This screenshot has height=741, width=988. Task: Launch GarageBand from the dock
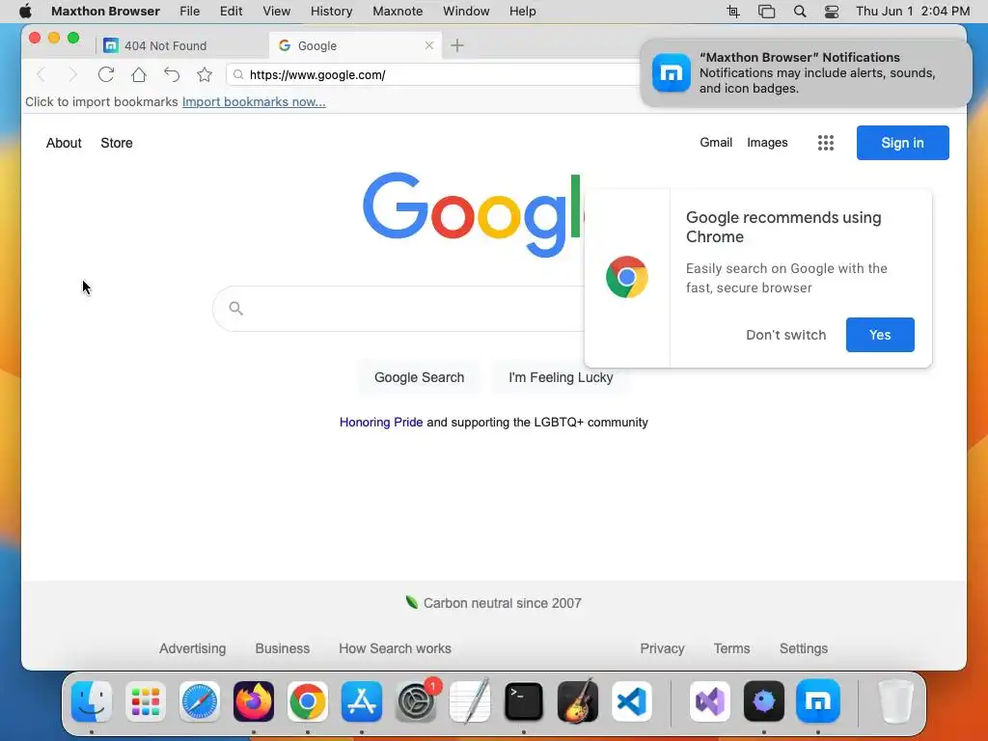[x=578, y=700]
